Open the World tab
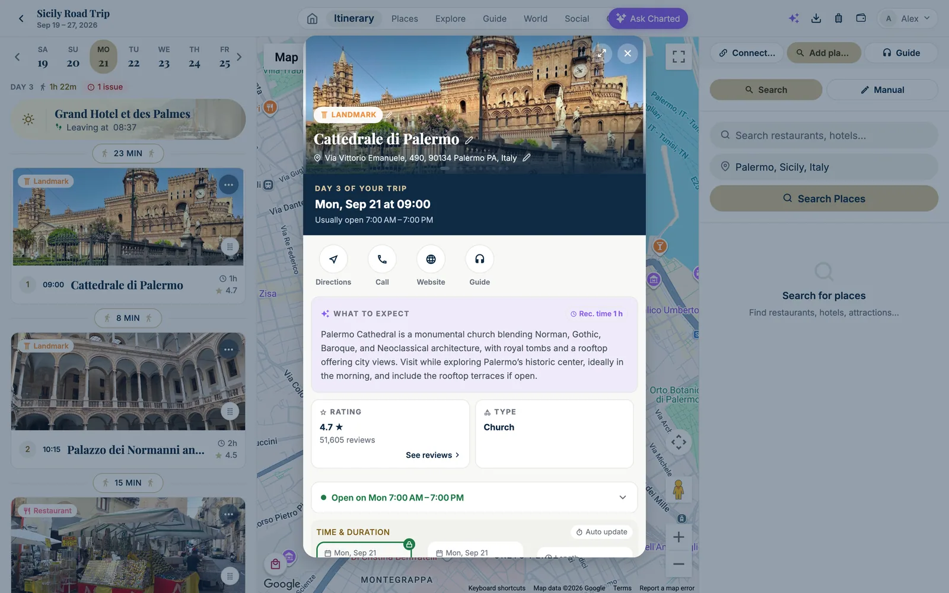Image resolution: width=949 pixels, height=593 pixels. pos(536,18)
